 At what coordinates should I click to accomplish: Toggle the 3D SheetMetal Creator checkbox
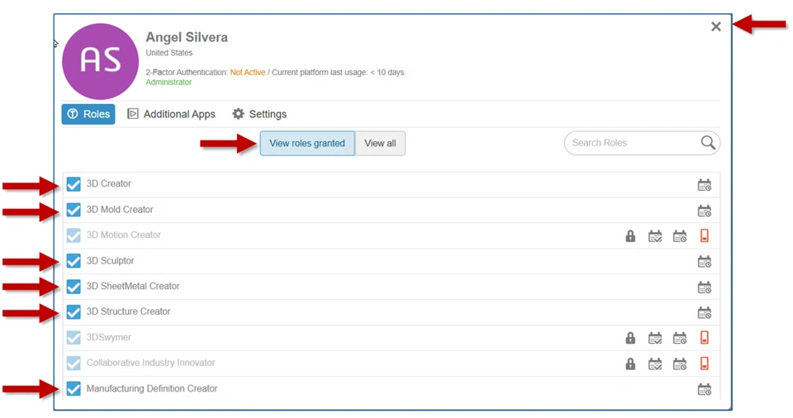(x=74, y=287)
